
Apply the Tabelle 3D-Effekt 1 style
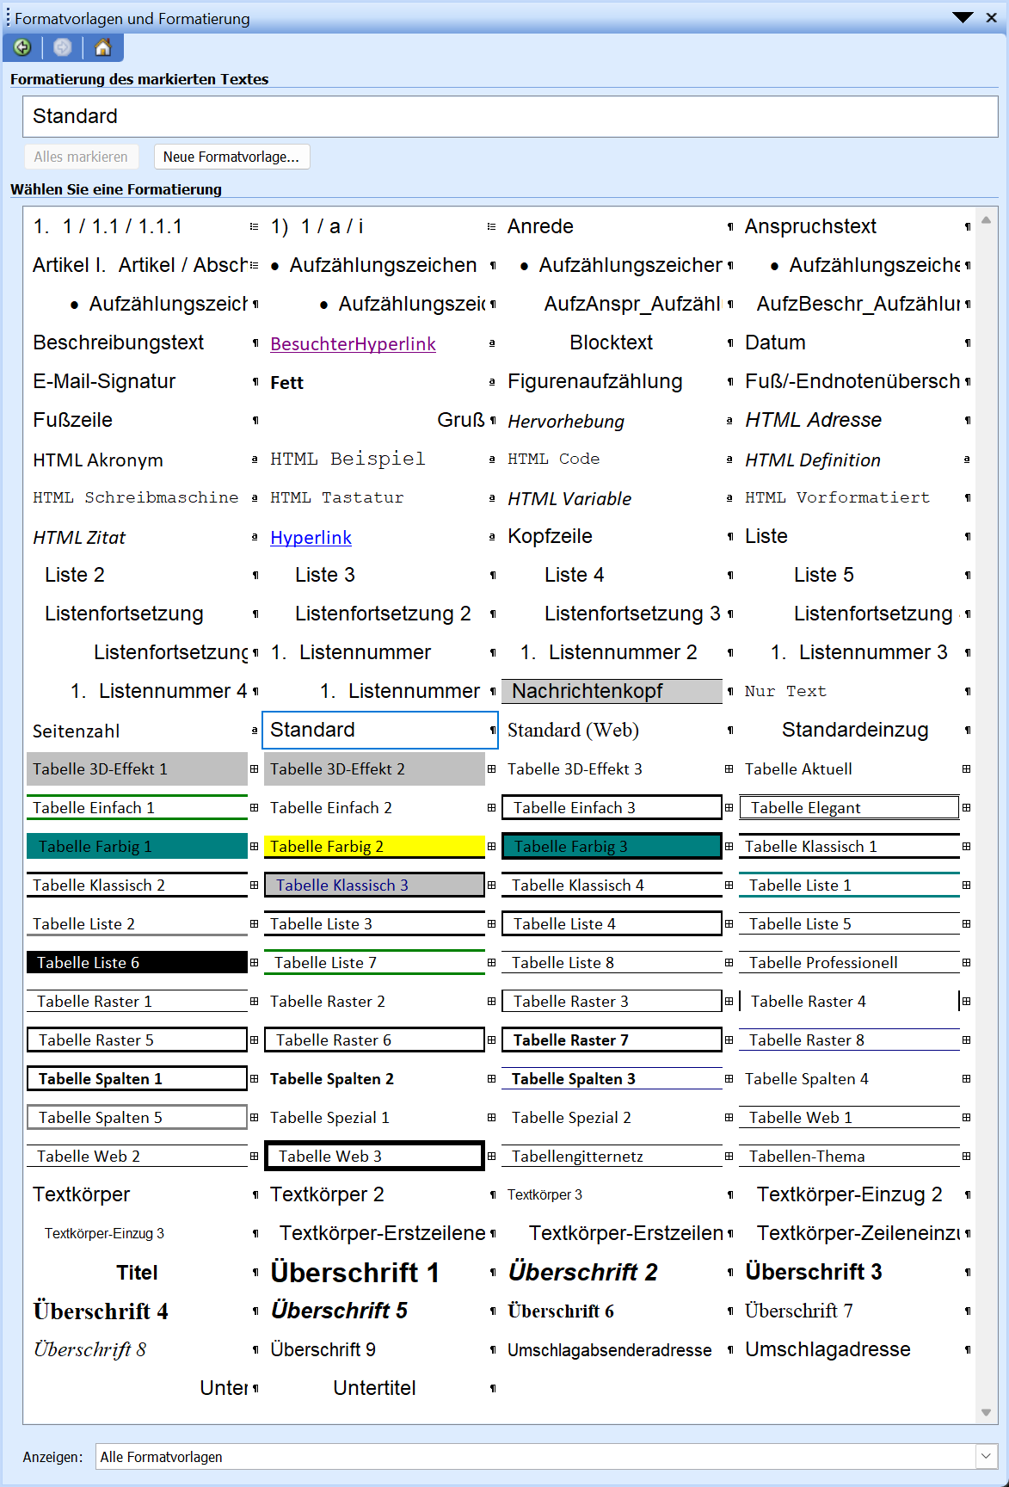click(137, 768)
